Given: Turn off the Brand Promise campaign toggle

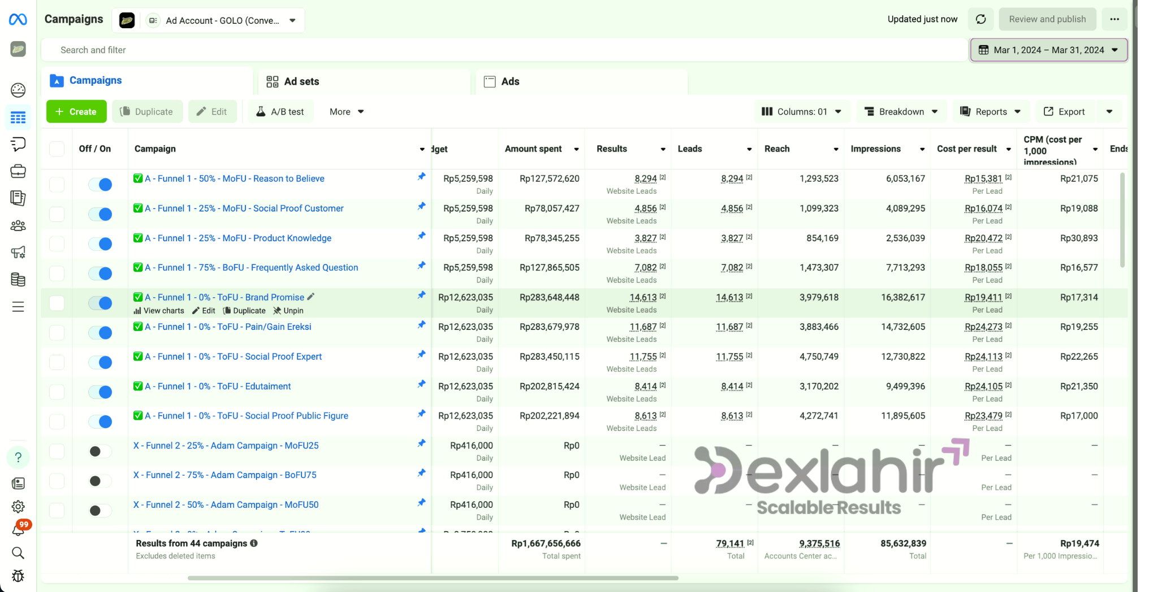Looking at the screenshot, I should click(x=101, y=303).
